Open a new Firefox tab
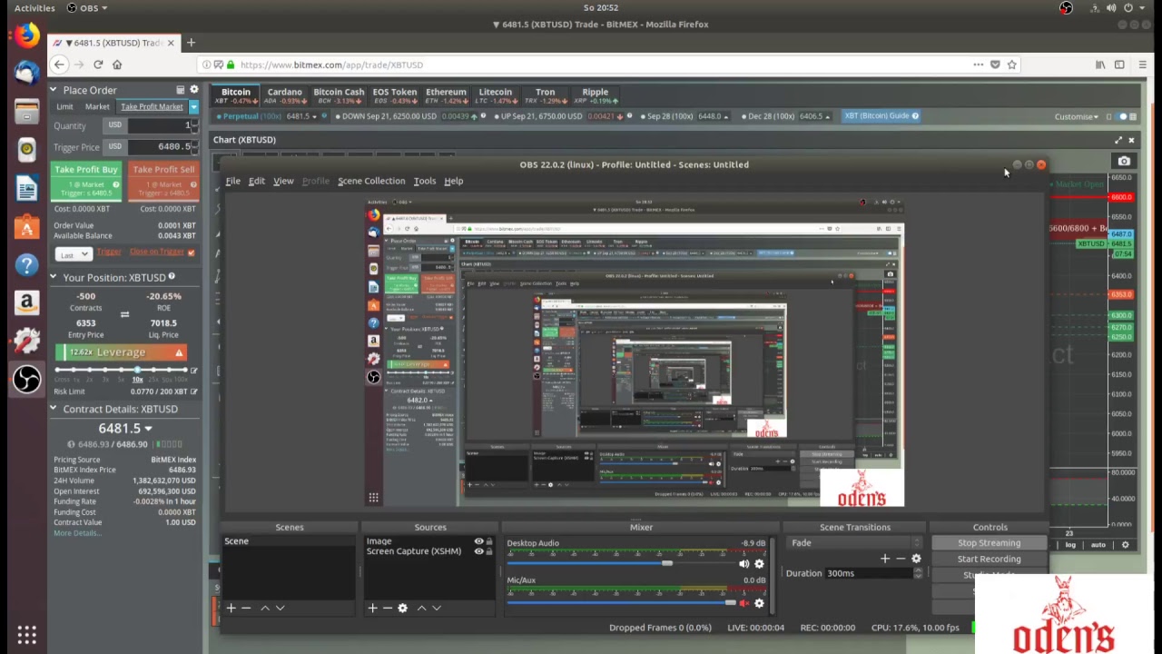 click(x=191, y=43)
